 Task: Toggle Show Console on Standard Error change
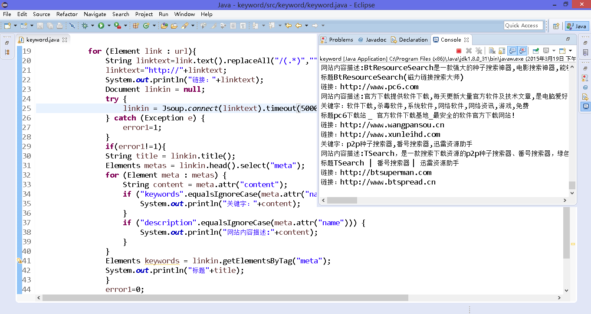pyautogui.click(x=522, y=51)
